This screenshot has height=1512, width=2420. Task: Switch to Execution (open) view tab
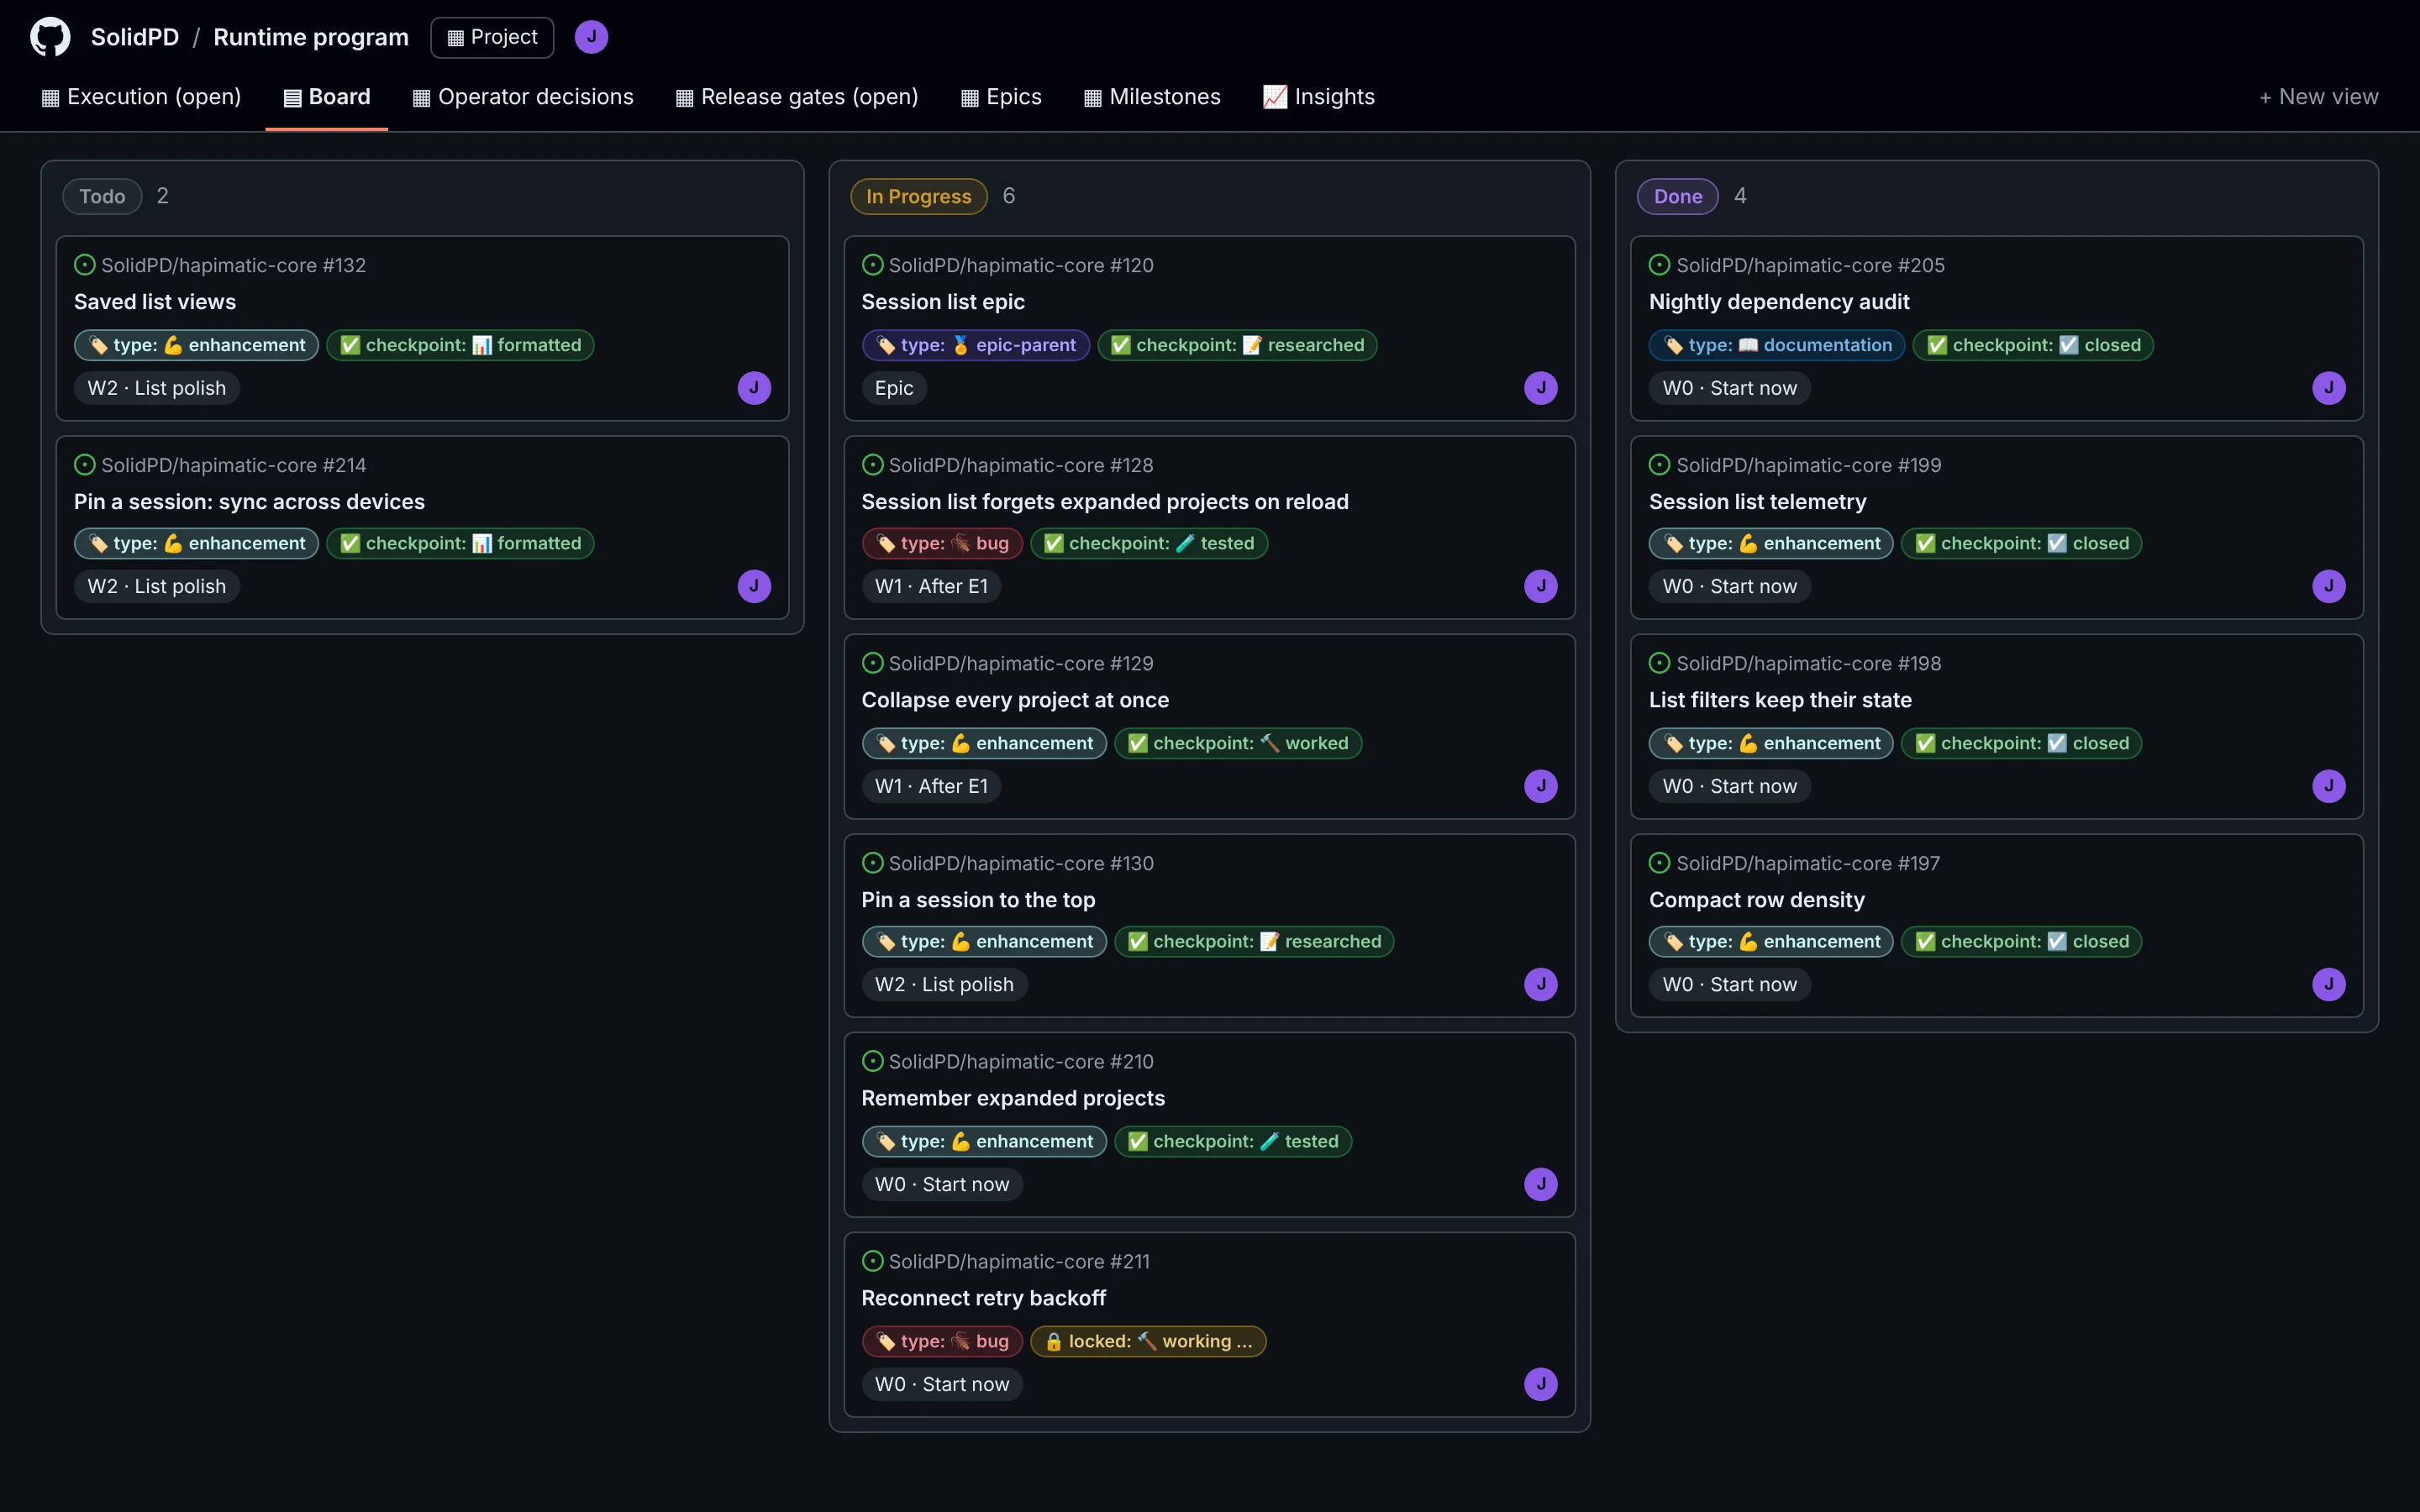click(141, 97)
